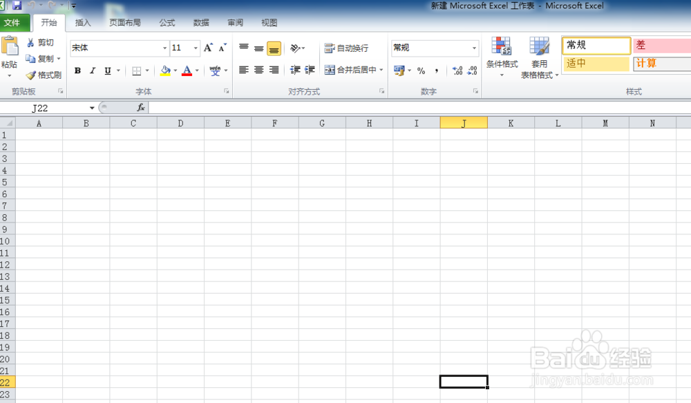Decrease font size with small A icon

click(223, 48)
